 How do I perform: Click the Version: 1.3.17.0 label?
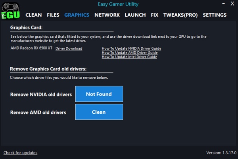click(221, 153)
